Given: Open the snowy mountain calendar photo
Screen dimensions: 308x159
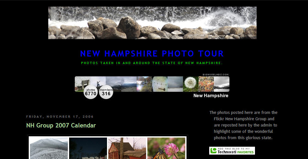Looking at the screenshot, I should (x=49, y=148).
